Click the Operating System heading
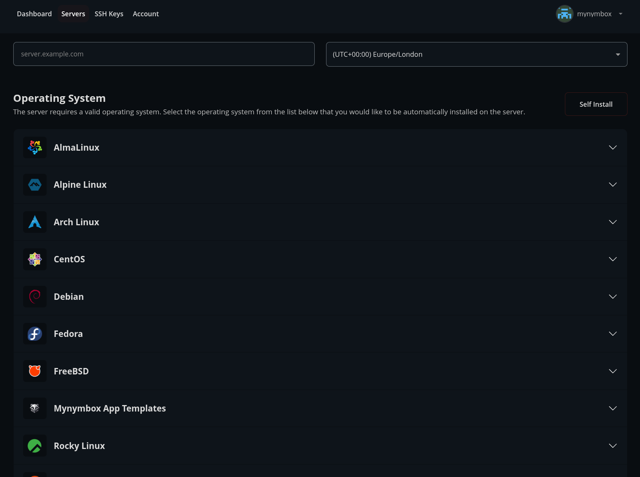Viewport: 640px width, 477px height. (x=60, y=98)
